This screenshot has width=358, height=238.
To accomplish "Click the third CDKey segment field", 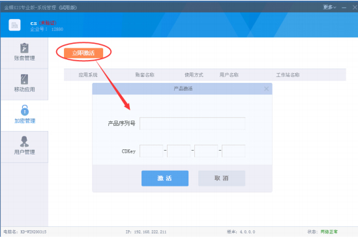I will pyautogui.click(x=206, y=151).
